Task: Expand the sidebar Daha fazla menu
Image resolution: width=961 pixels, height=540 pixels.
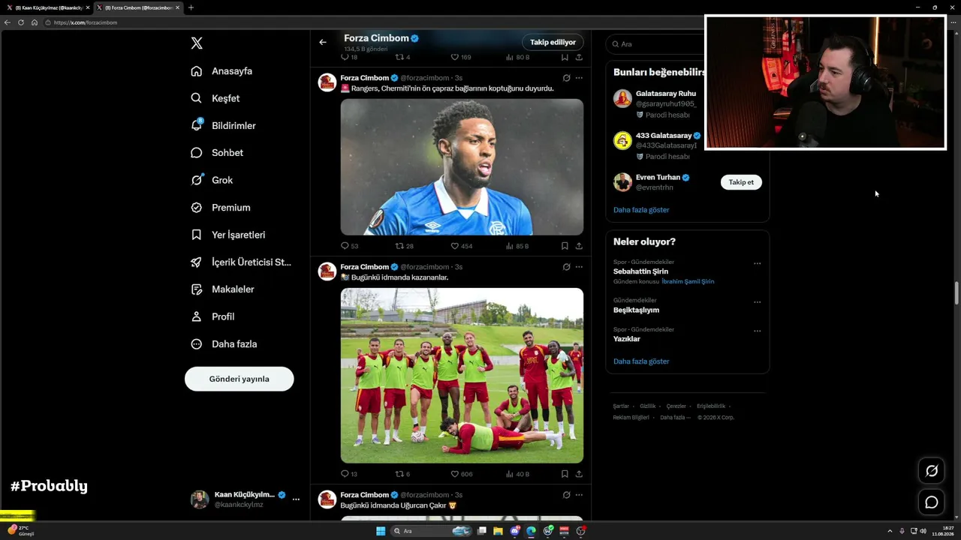Action: [224, 344]
